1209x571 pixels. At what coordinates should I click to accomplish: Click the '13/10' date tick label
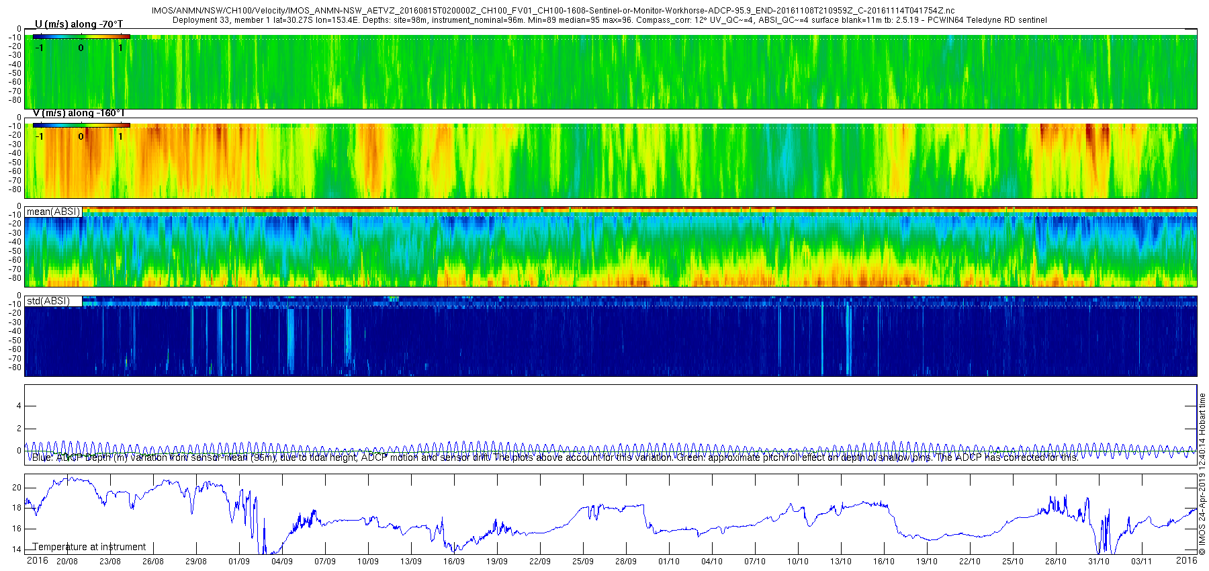click(x=841, y=562)
